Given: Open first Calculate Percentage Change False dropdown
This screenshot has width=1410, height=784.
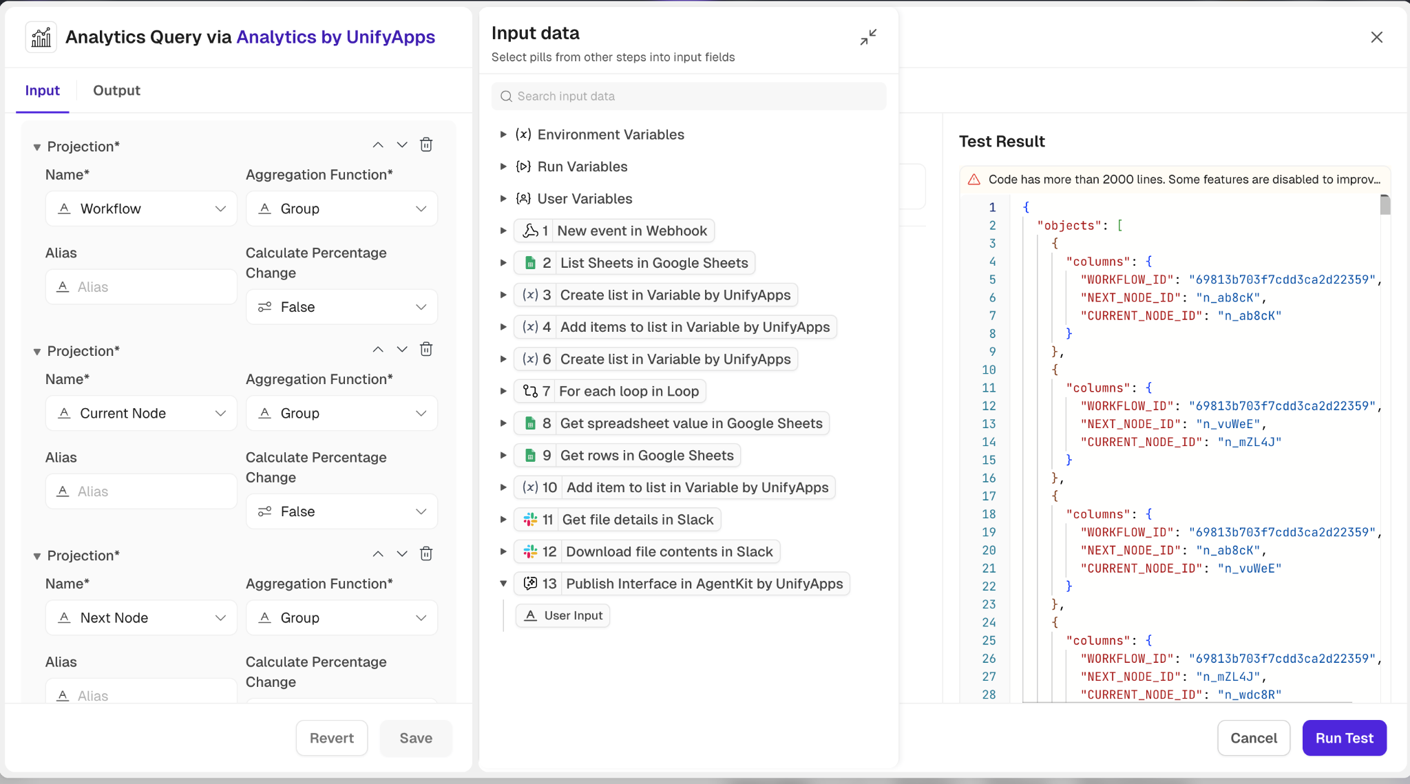Looking at the screenshot, I should click(341, 307).
